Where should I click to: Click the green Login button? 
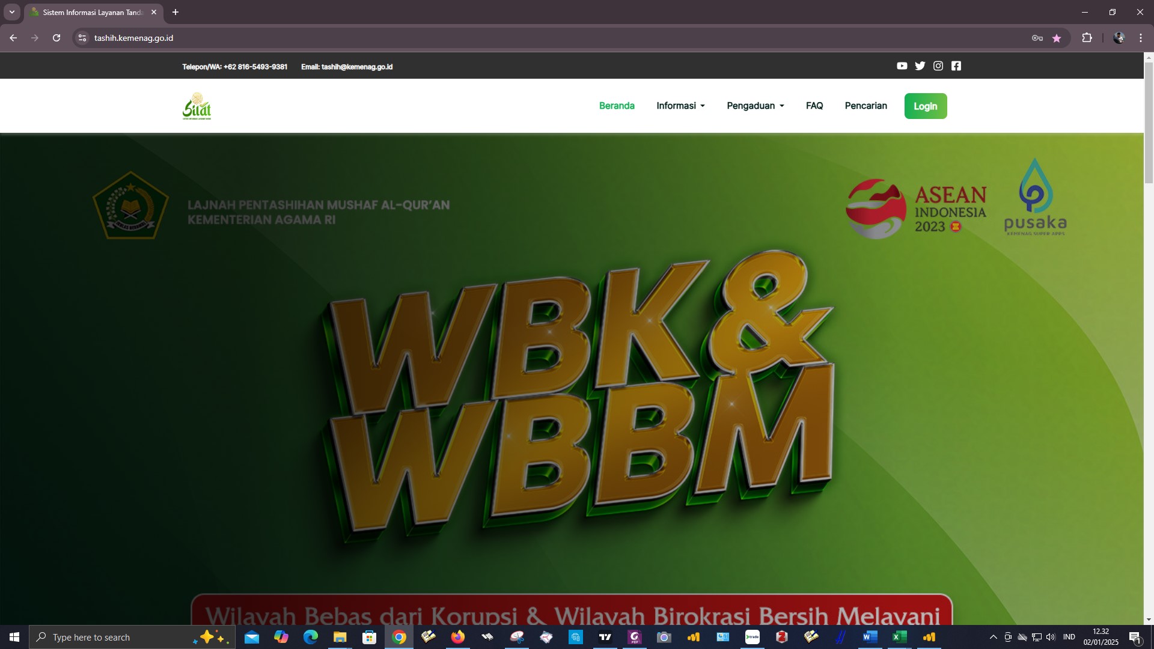pos(926,106)
